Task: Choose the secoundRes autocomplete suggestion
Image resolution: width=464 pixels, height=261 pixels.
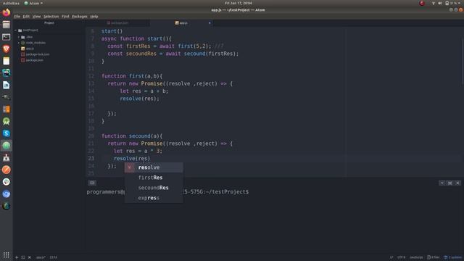Action: click(x=154, y=188)
